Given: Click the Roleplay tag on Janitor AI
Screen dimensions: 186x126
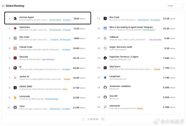Looking at the screenshot, I should (67, 79).
